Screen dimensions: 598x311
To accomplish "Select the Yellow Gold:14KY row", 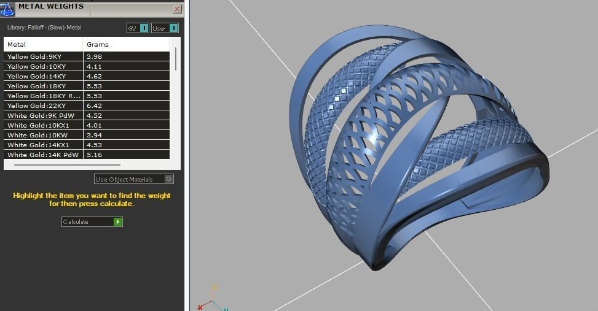I will [87, 76].
